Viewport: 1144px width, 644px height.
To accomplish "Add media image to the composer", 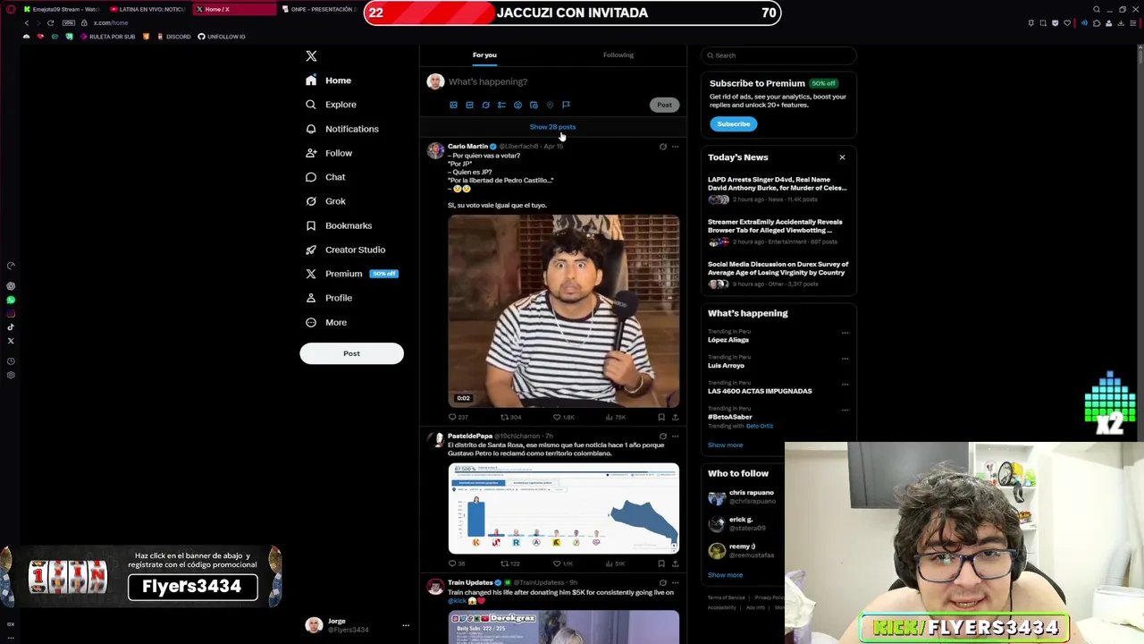I will 453,106.
